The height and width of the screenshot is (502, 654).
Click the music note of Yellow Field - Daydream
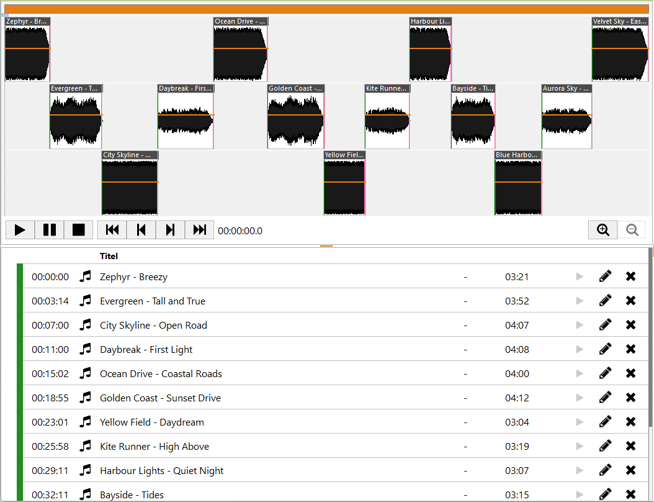coord(85,422)
